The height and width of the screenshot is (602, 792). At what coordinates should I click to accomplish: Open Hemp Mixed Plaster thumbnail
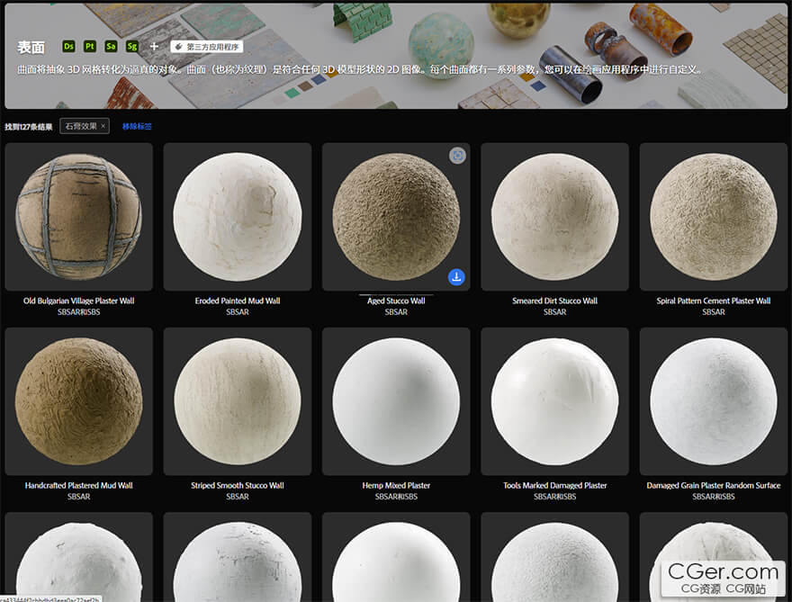click(x=396, y=401)
